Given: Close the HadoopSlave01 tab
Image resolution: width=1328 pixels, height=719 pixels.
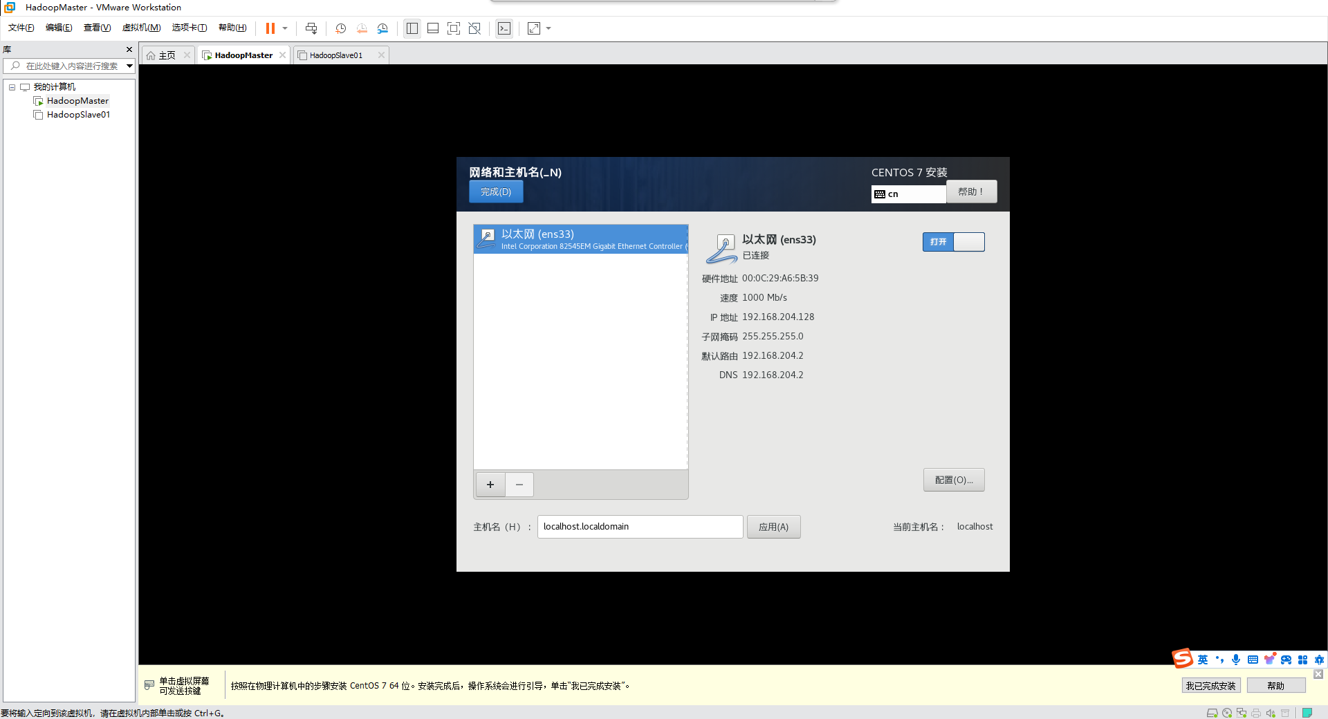Looking at the screenshot, I should click(x=381, y=55).
